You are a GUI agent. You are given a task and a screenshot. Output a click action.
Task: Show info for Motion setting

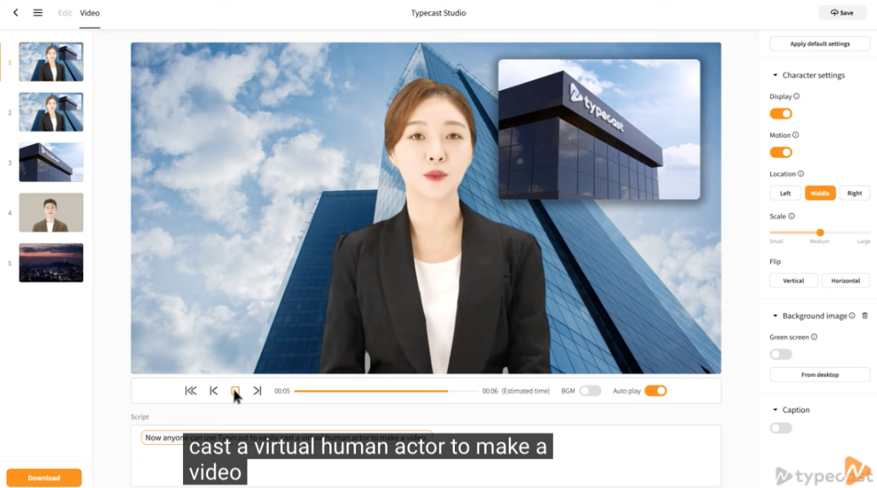795,135
